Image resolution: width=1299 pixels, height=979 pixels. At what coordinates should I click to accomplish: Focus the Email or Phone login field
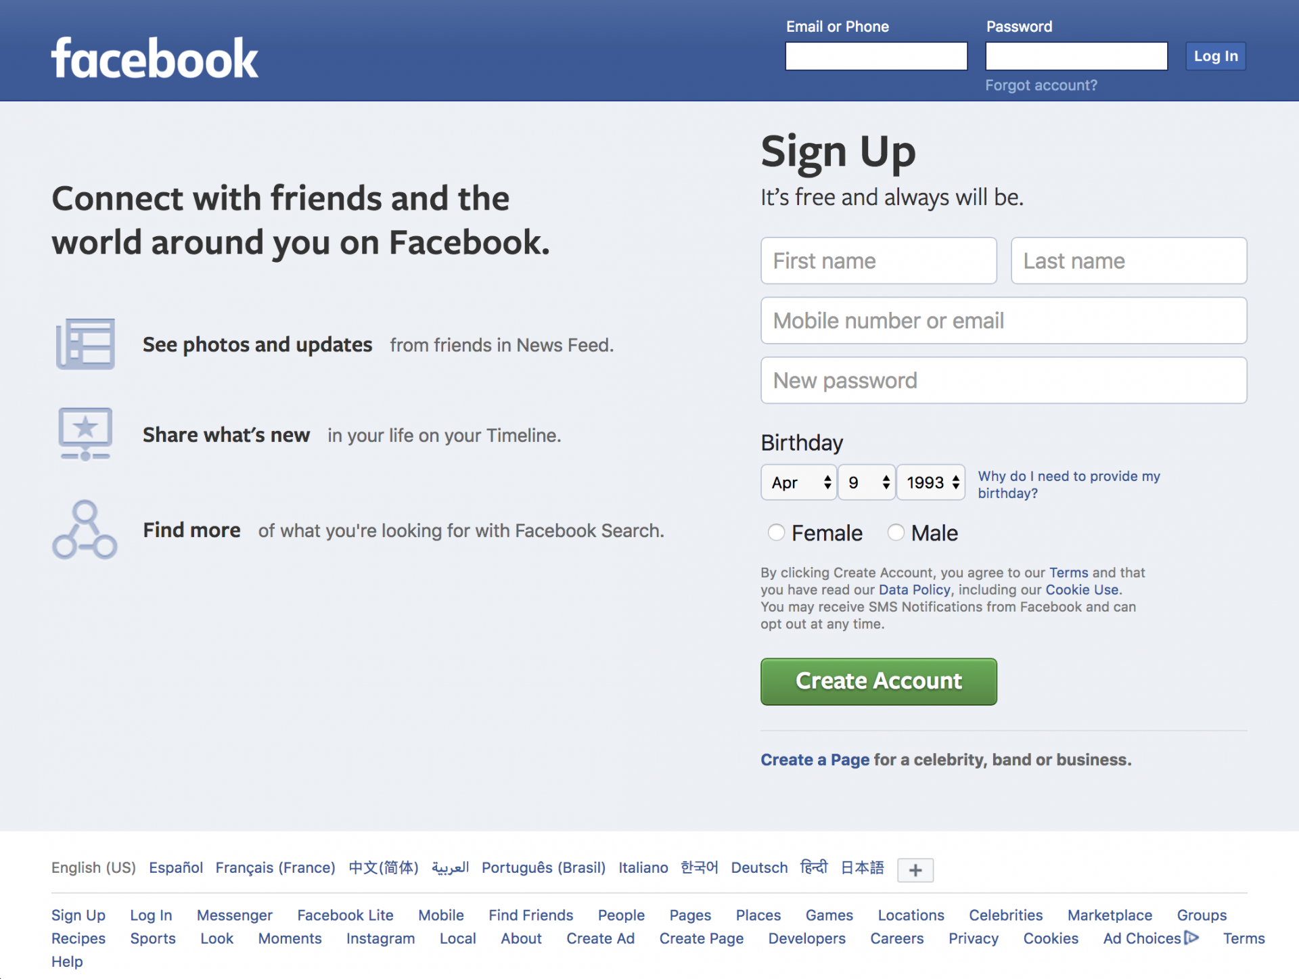tap(876, 56)
